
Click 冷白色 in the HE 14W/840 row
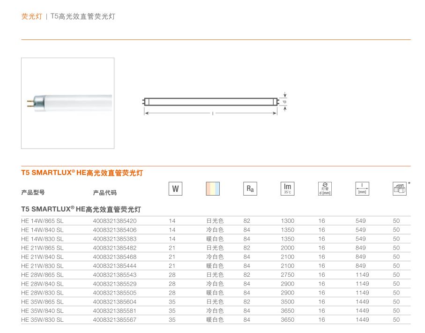pyautogui.click(x=215, y=230)
